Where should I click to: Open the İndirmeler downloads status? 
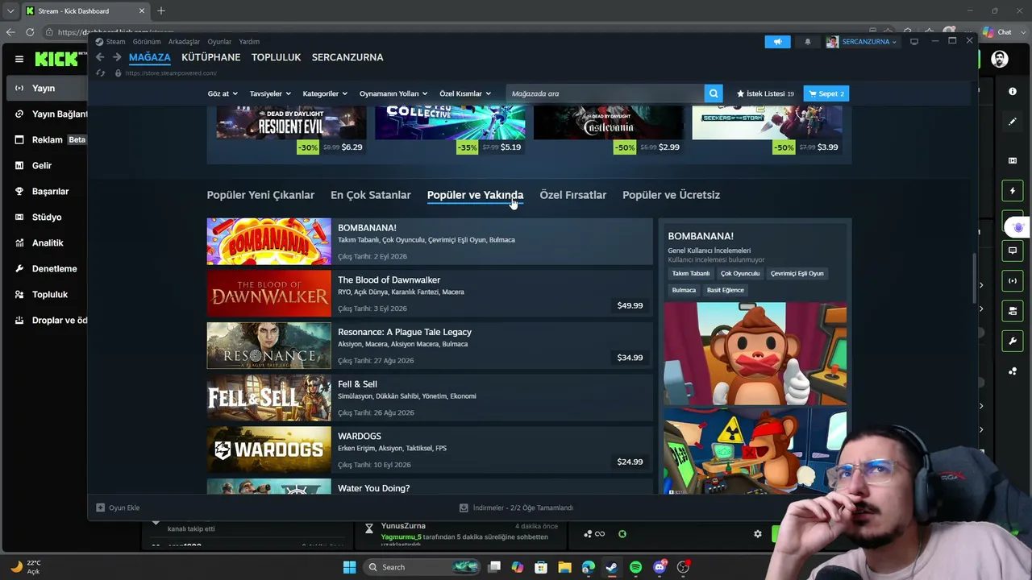coord(516,507)
